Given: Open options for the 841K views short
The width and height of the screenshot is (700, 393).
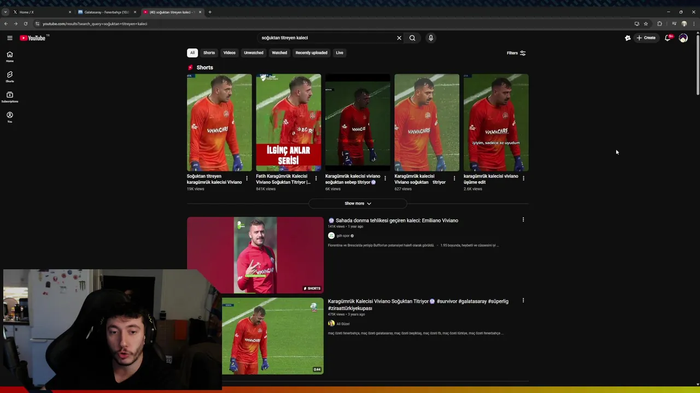Looking at the screenshot, I should (316, 178).
